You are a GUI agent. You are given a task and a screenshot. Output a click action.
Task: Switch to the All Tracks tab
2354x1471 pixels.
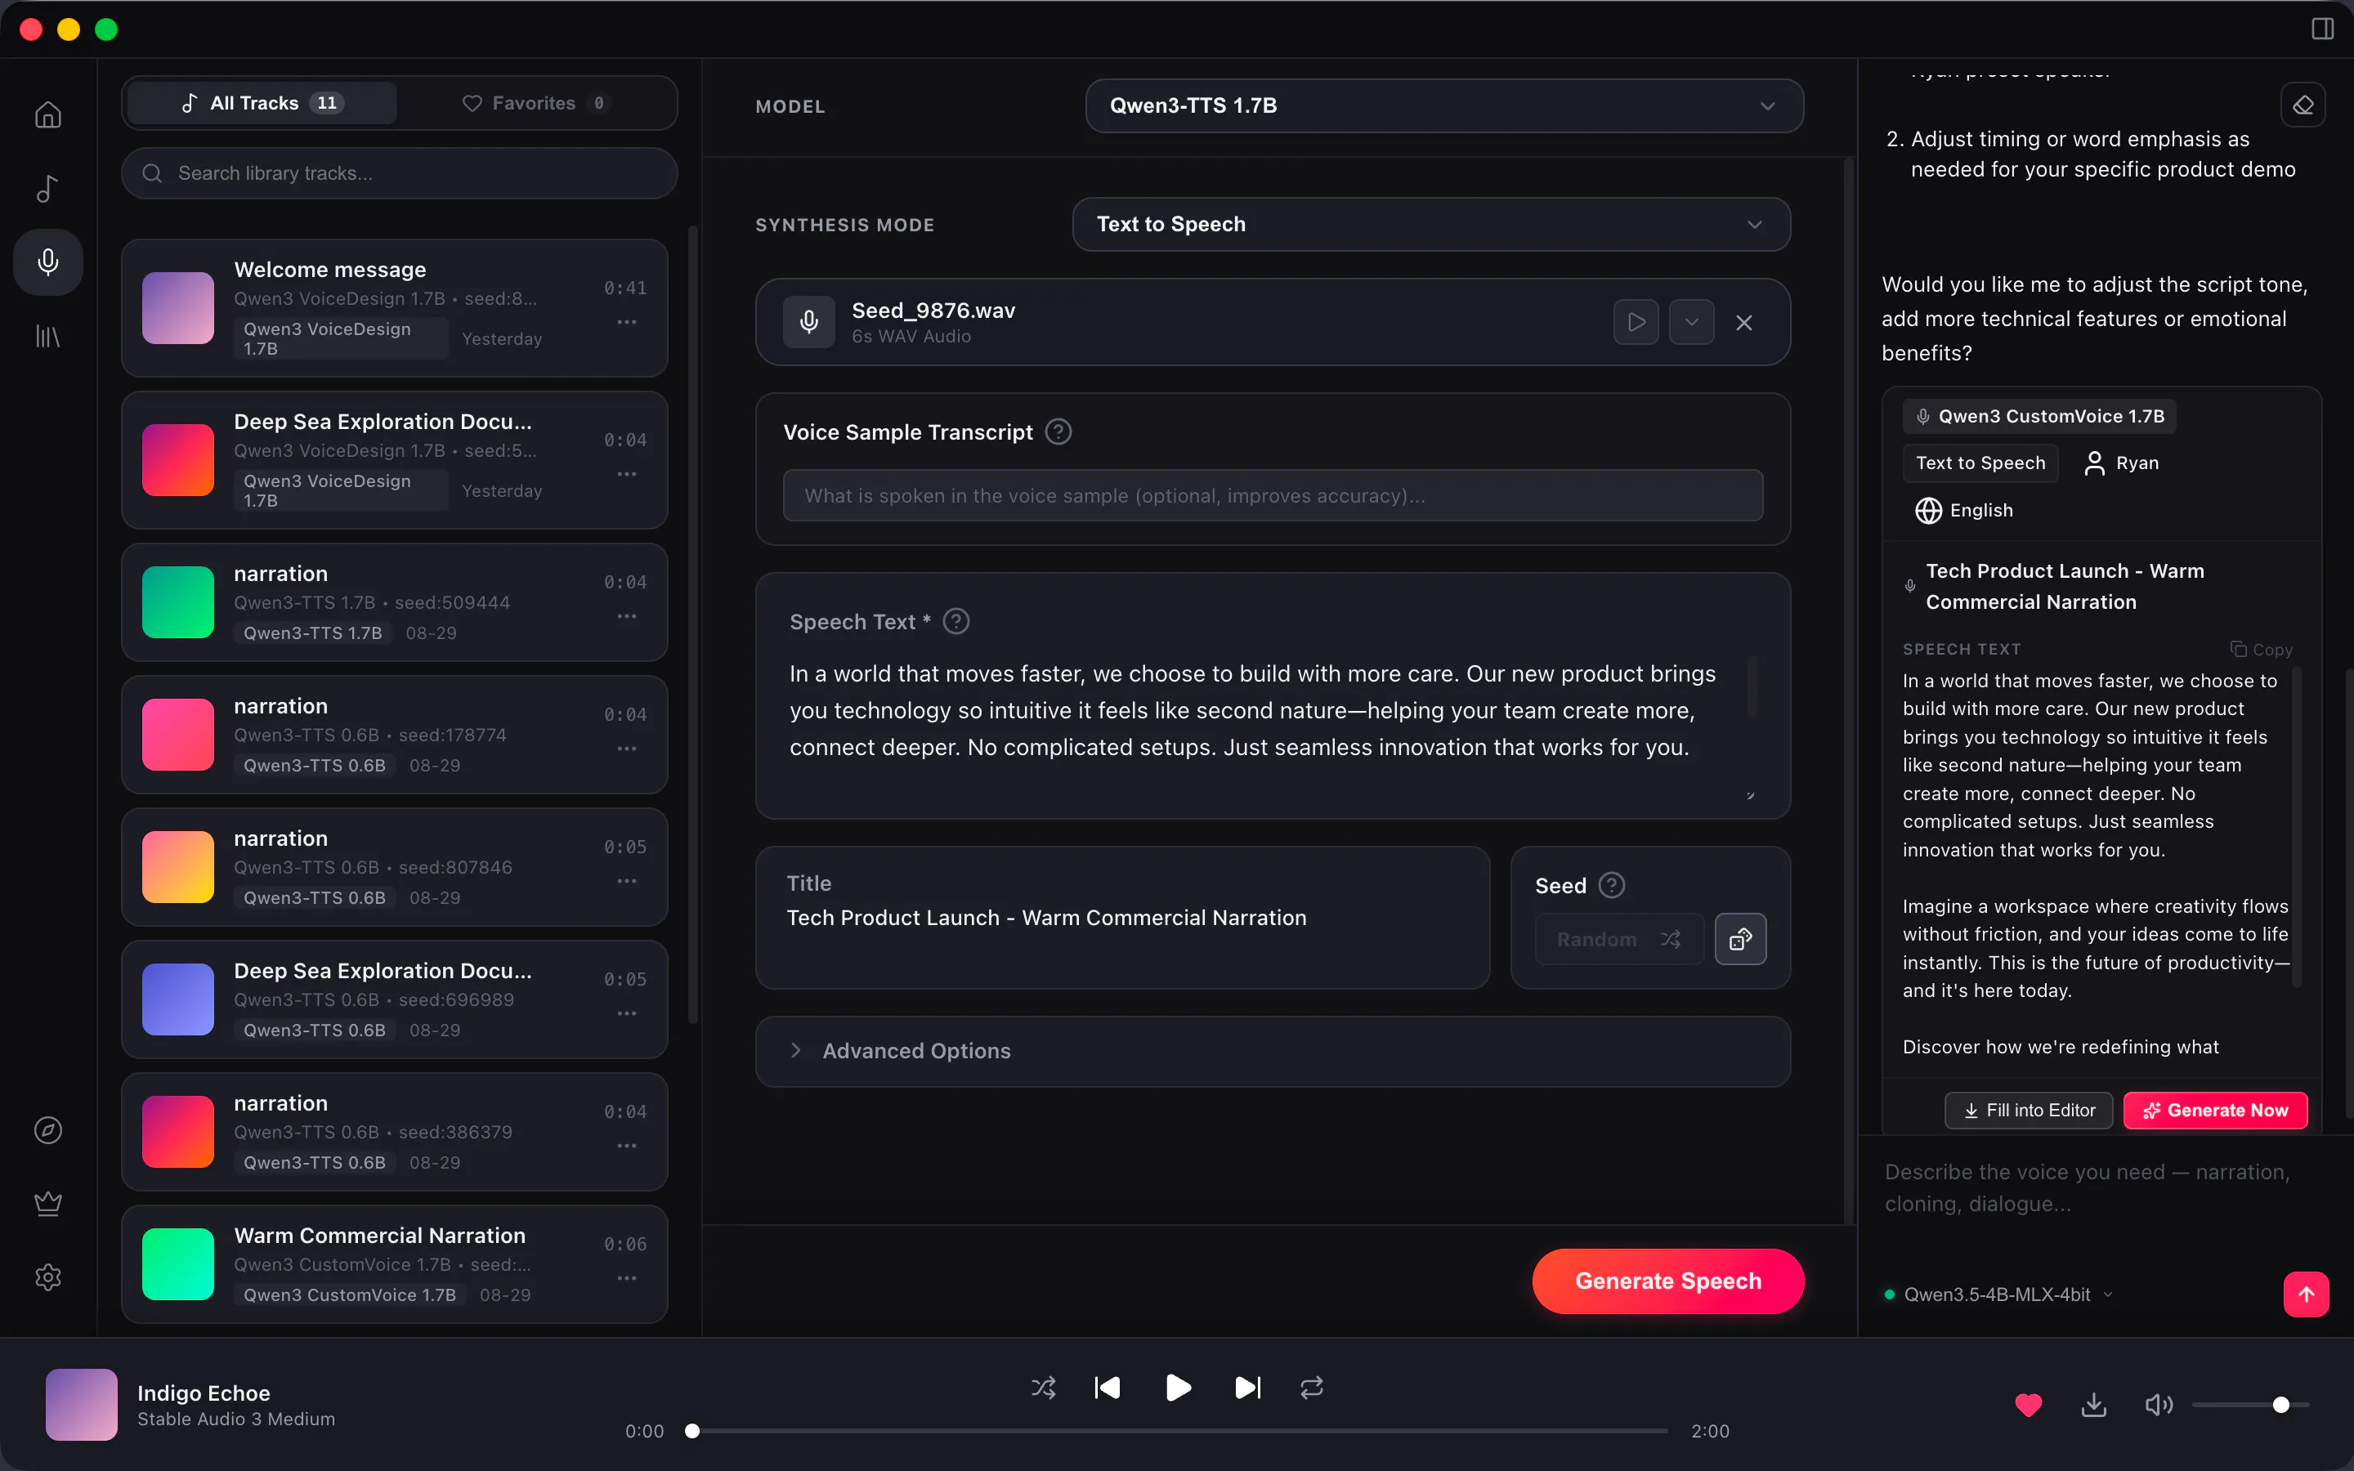[262, 103]
